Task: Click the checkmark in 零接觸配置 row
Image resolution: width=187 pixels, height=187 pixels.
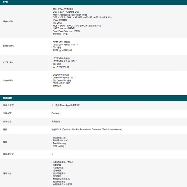Action: point(52,154)
